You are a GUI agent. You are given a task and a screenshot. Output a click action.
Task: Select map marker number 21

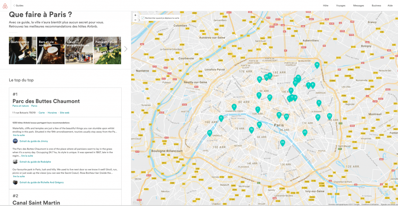[318, 118]
